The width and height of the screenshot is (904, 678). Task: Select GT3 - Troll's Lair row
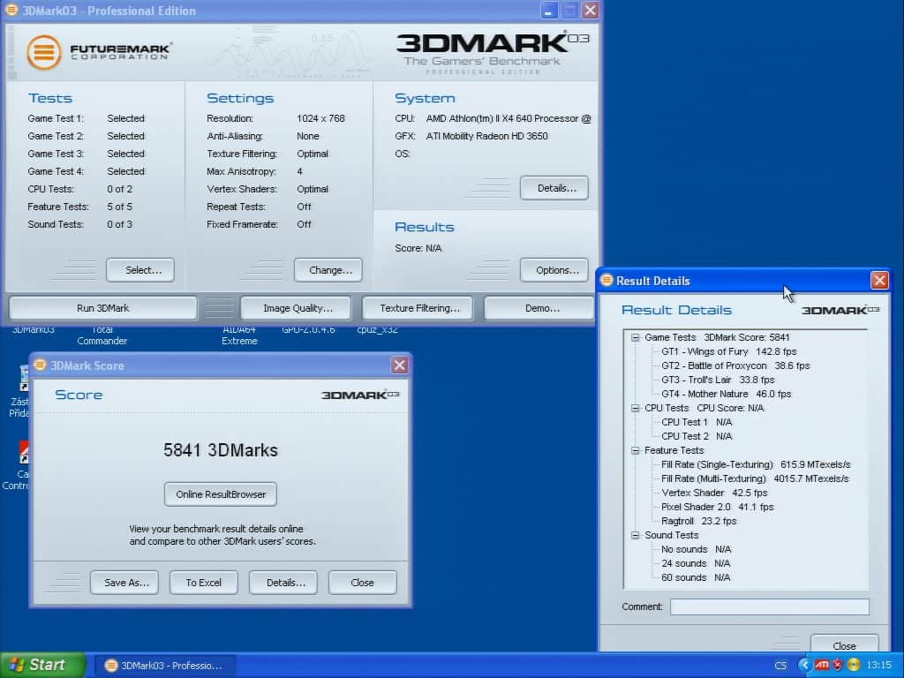click(718, 380)
